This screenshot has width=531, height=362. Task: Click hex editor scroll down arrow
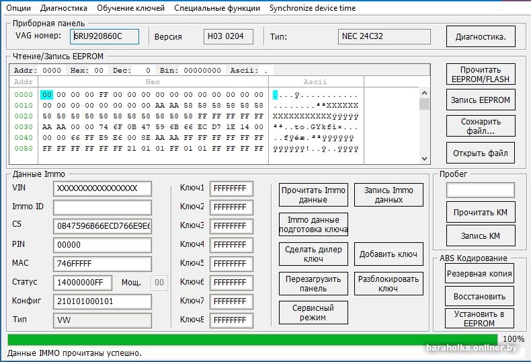[x=424, y=159]
